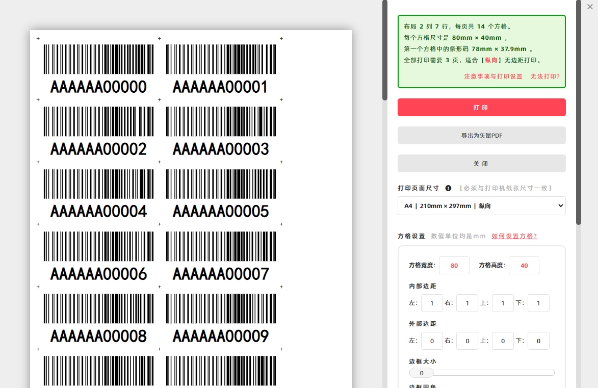This screenshot has height=388, width=598.
Task: Click the red 打印 button
Action: tap(481, 107)
